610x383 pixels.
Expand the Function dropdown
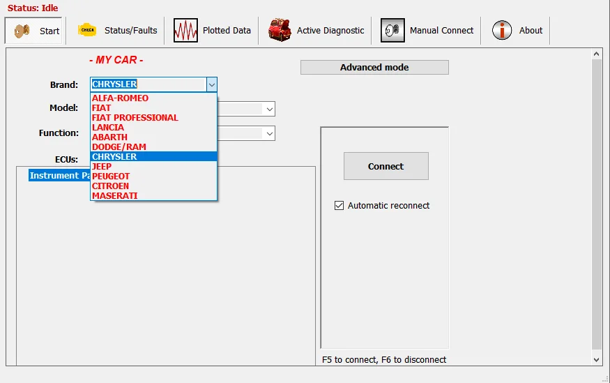tap(270, 133)
